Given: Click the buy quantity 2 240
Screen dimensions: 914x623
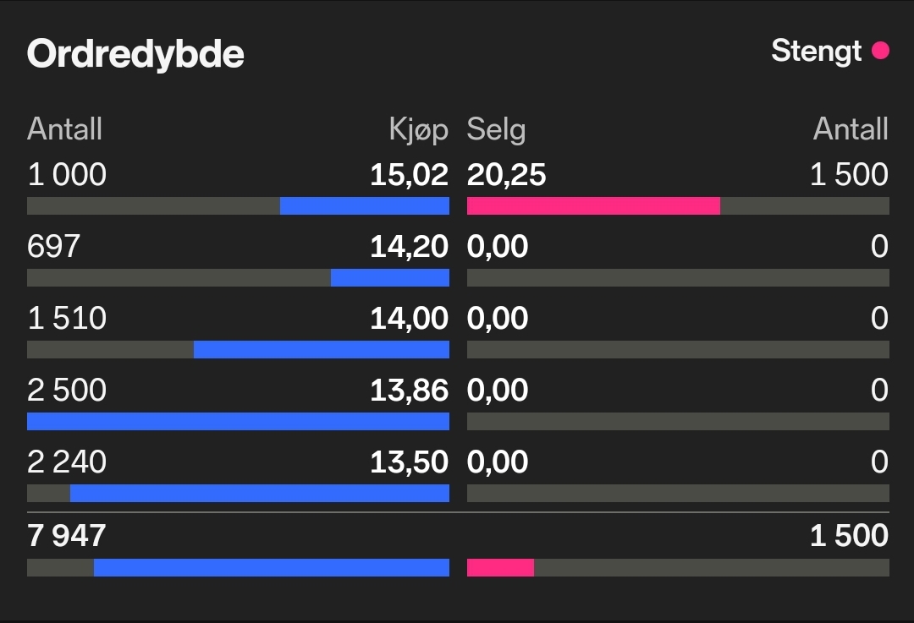Looking at the screenshot, I should [67, 462].
